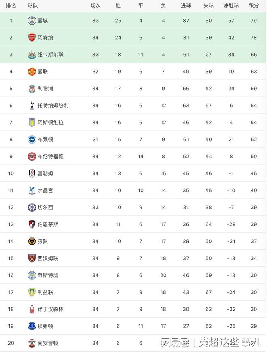Click the Liverpool club crest

(x=32, y=89)
